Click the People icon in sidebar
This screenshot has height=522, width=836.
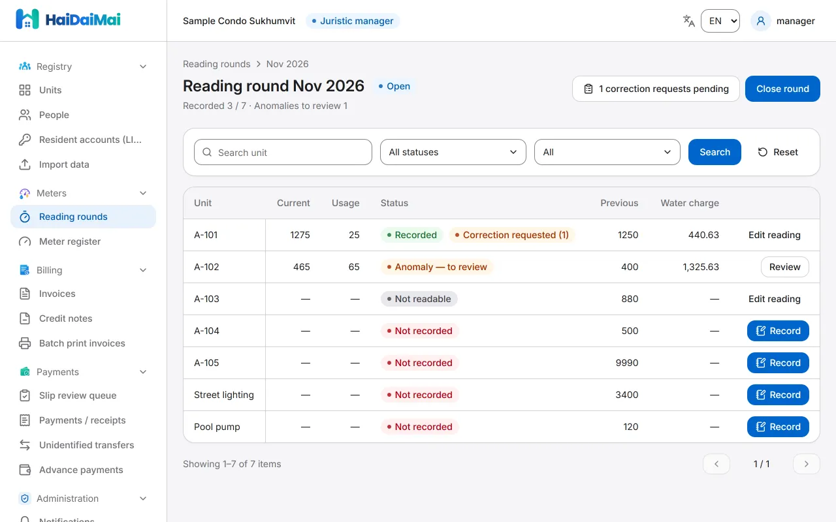pyautogui.click(x=25, y=115)
